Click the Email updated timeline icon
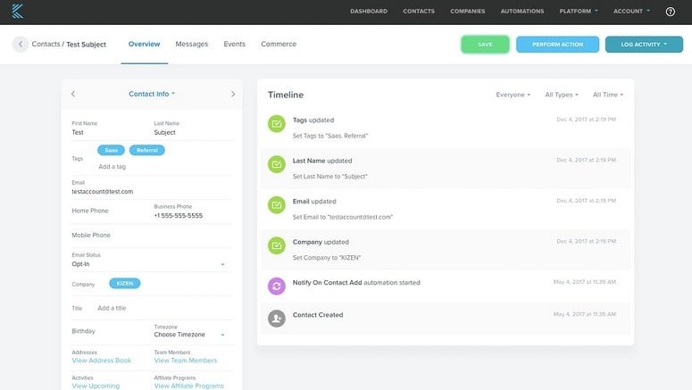 click(x=277, y=205)
